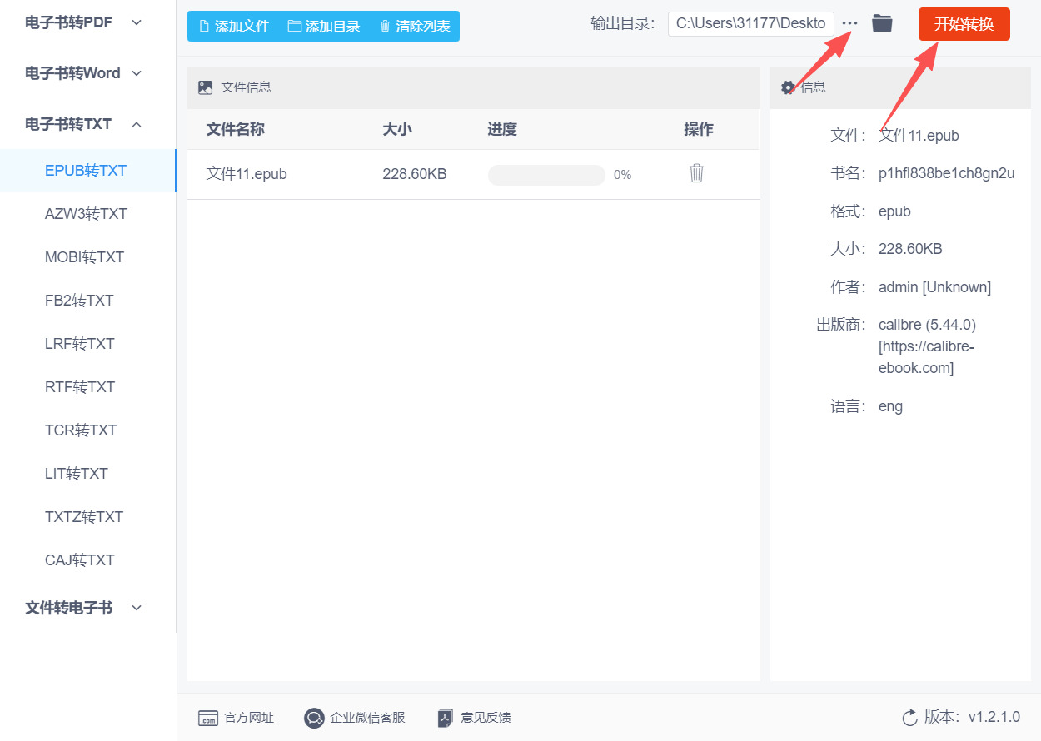Click the 文件信息 panel image icon
The image size is (1041, 741).
(205, 87)
